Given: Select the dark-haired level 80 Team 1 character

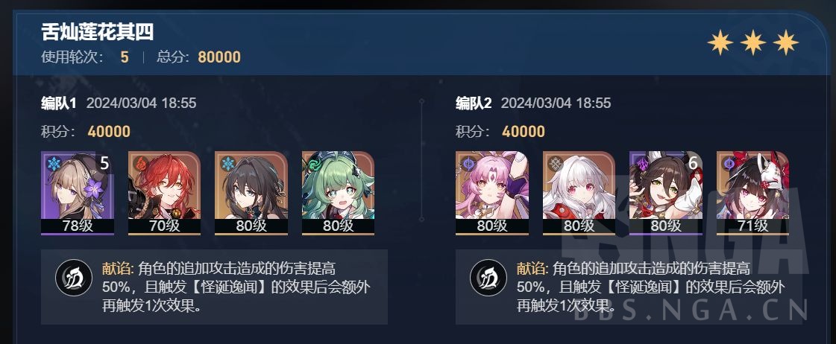Looking at the screenshot, I should click(x=251, y=193).
